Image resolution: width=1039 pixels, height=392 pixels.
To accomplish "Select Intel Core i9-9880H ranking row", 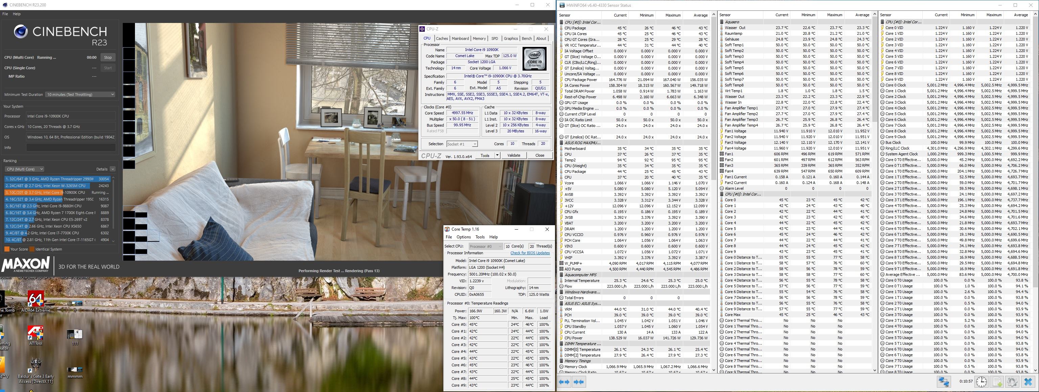I will (x=57, y=206).
